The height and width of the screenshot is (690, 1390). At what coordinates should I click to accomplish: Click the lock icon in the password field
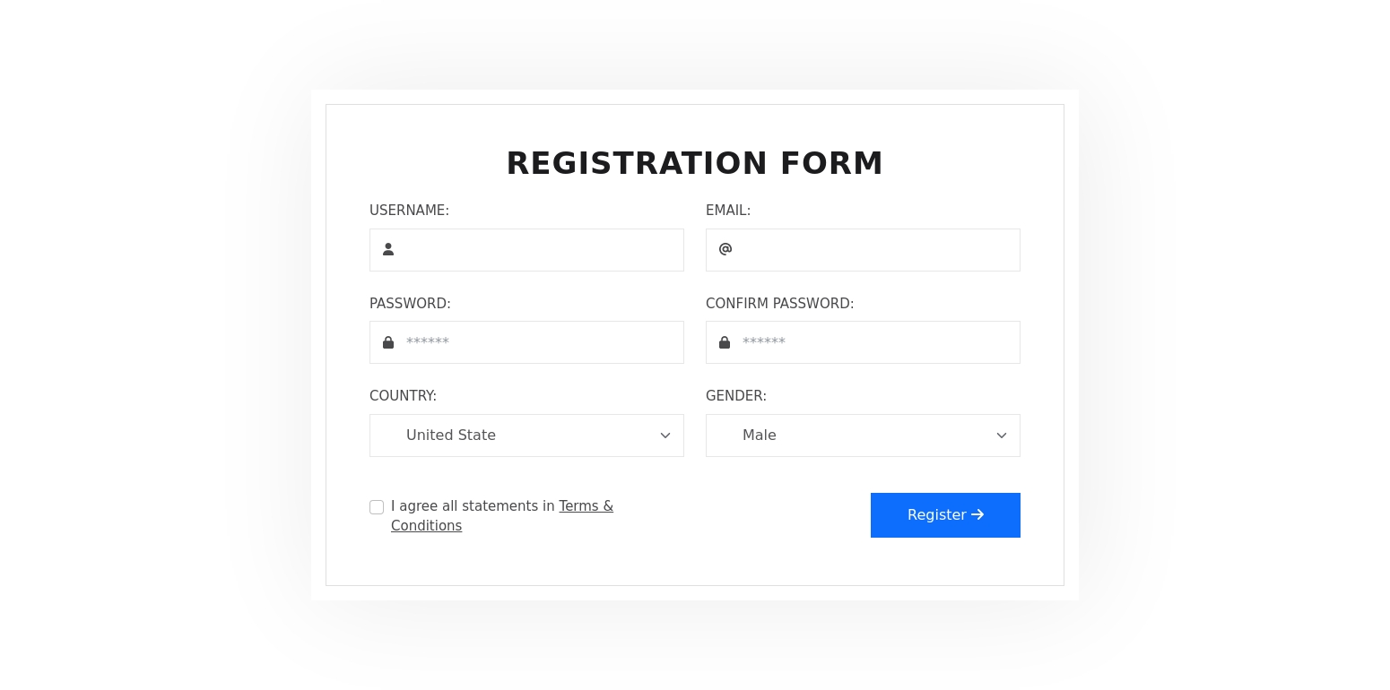388,342
